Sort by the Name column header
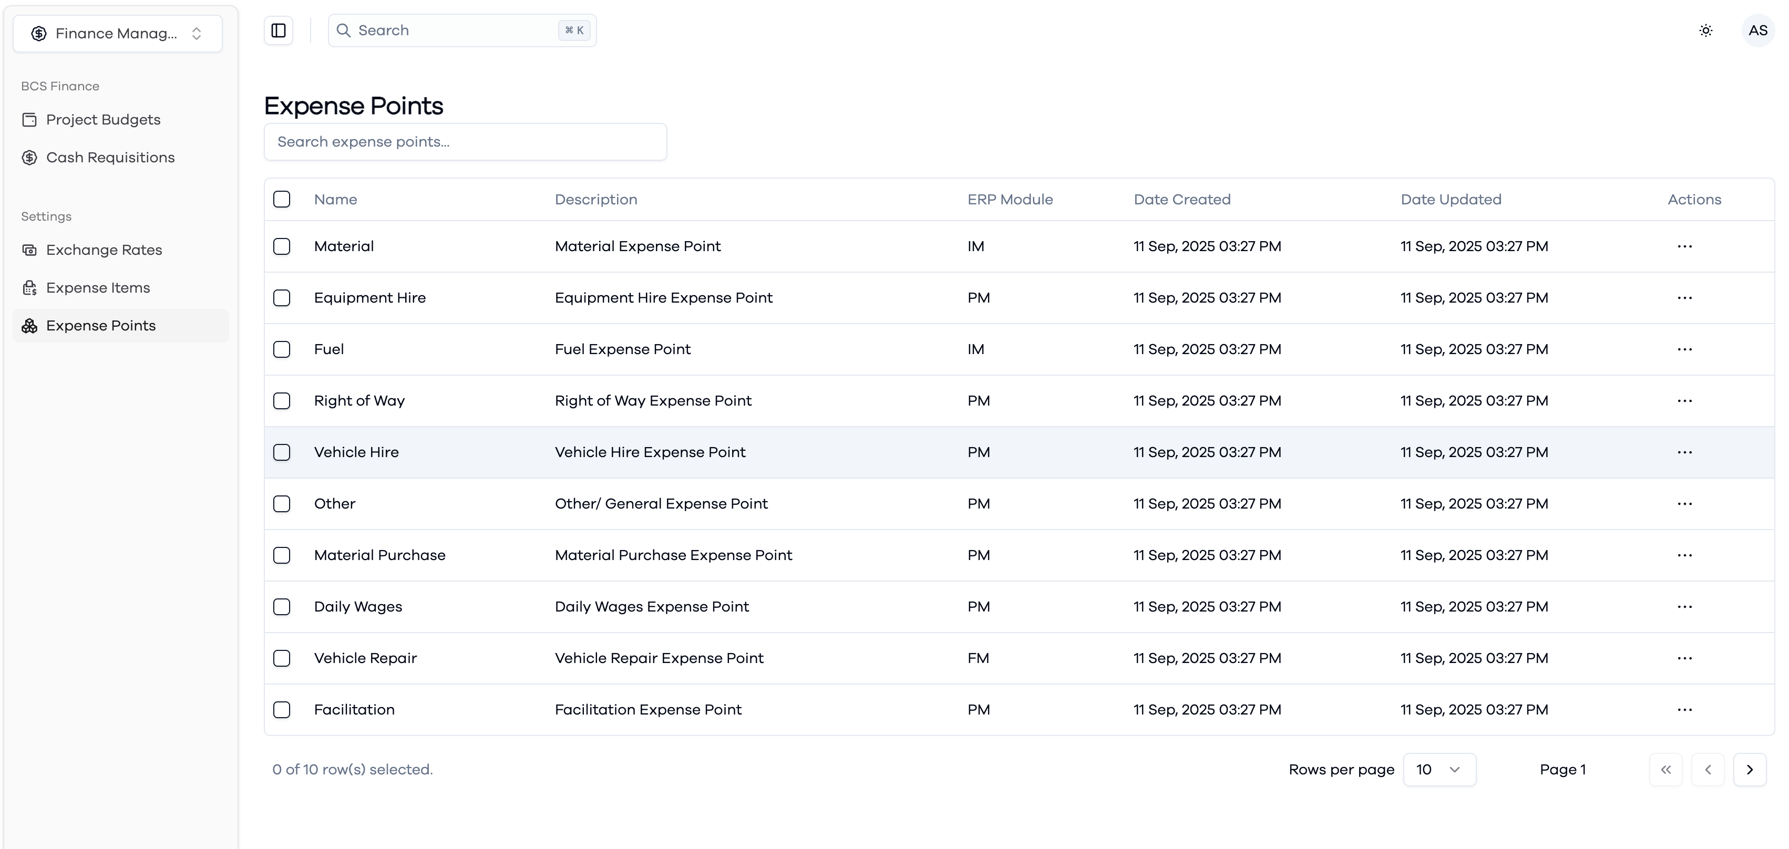This screenshot has height=849, width=1789. pos(335,199)
